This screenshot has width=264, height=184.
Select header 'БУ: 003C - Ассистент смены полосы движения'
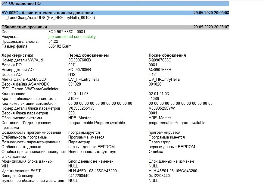[47, 13]
